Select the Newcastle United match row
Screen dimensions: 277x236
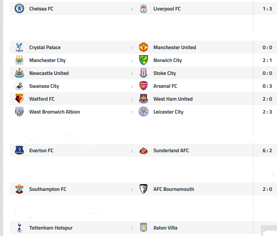tap(143, 73)
